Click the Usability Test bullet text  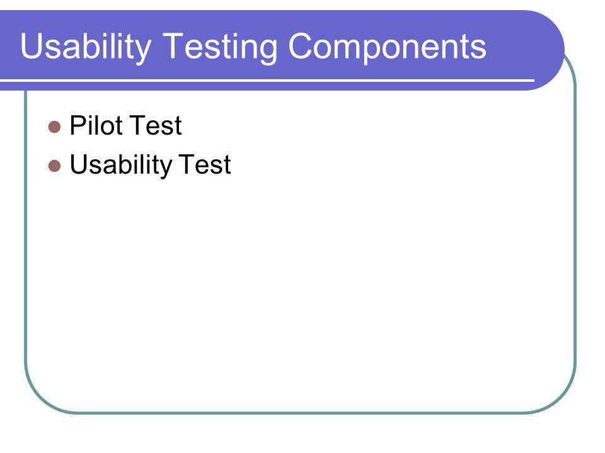(150, 165)
